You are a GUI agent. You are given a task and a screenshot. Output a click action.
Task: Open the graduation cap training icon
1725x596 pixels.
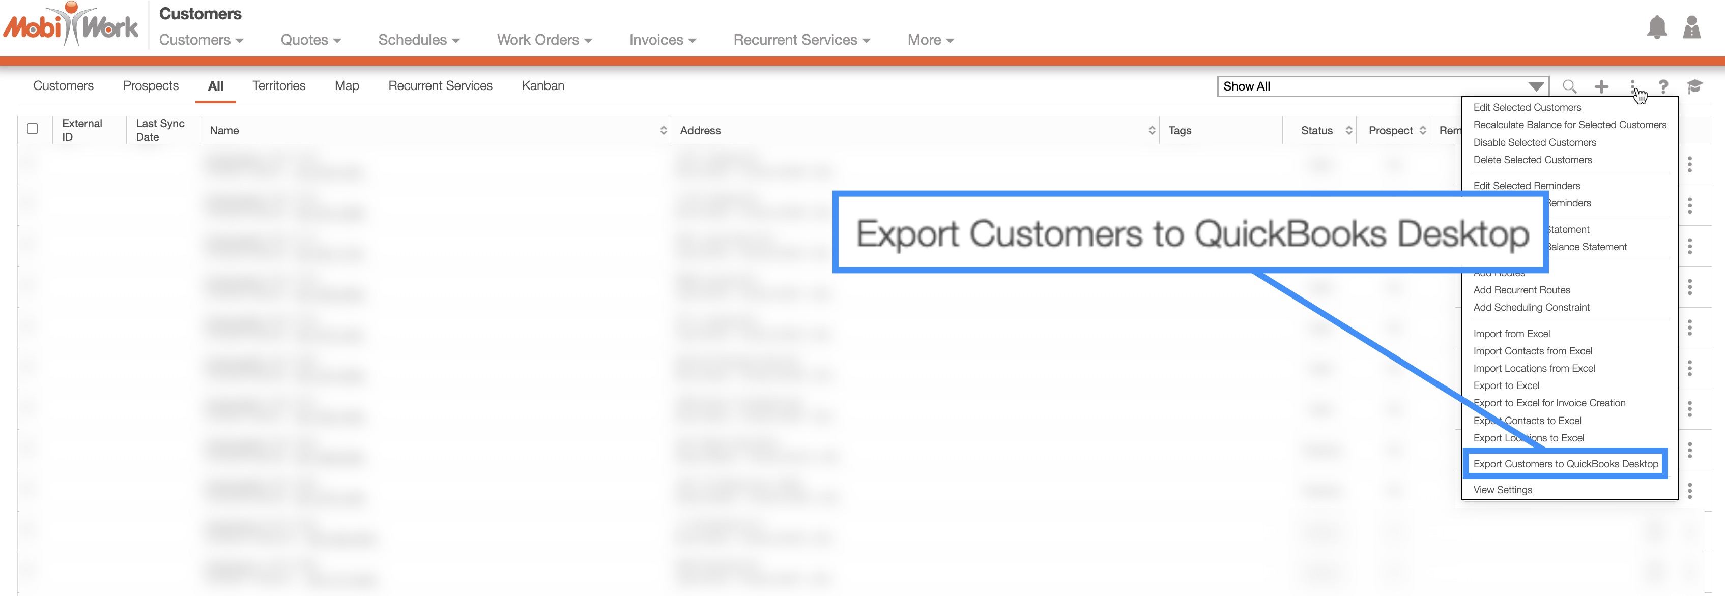click(1694, 86)
